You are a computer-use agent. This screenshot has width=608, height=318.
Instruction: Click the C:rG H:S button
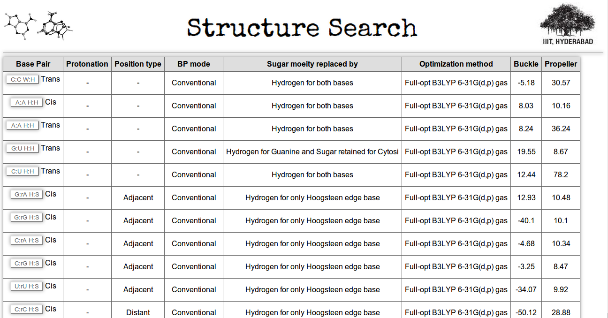click(27, 263)
